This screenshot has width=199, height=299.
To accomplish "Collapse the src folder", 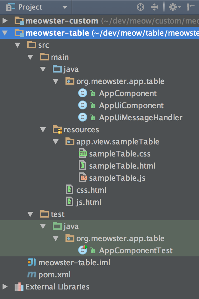I will [17, 45].
